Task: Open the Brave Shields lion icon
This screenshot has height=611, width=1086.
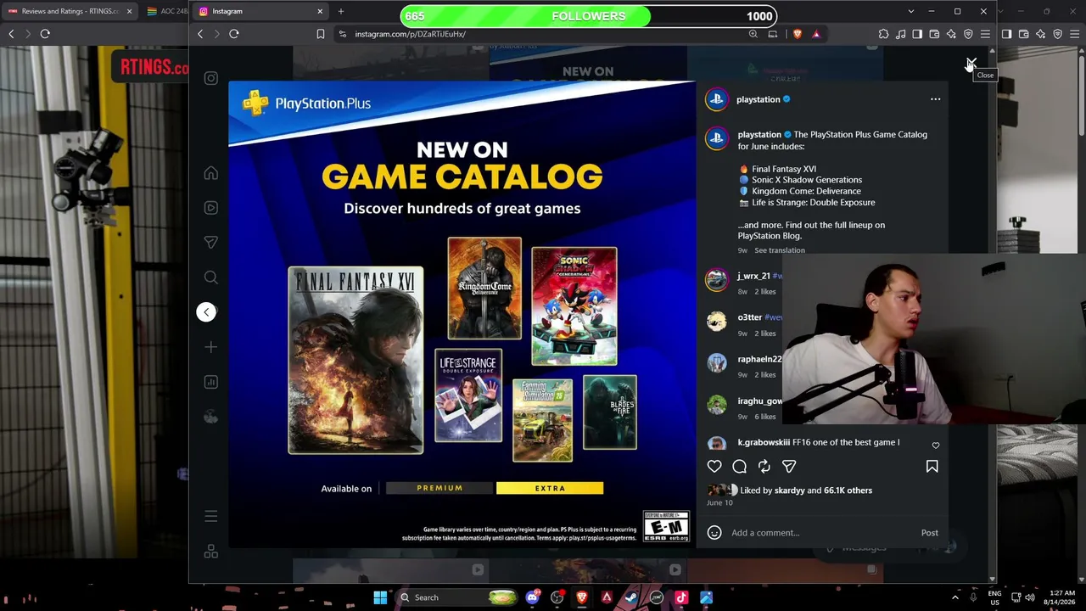Action: tap(797, 34)
